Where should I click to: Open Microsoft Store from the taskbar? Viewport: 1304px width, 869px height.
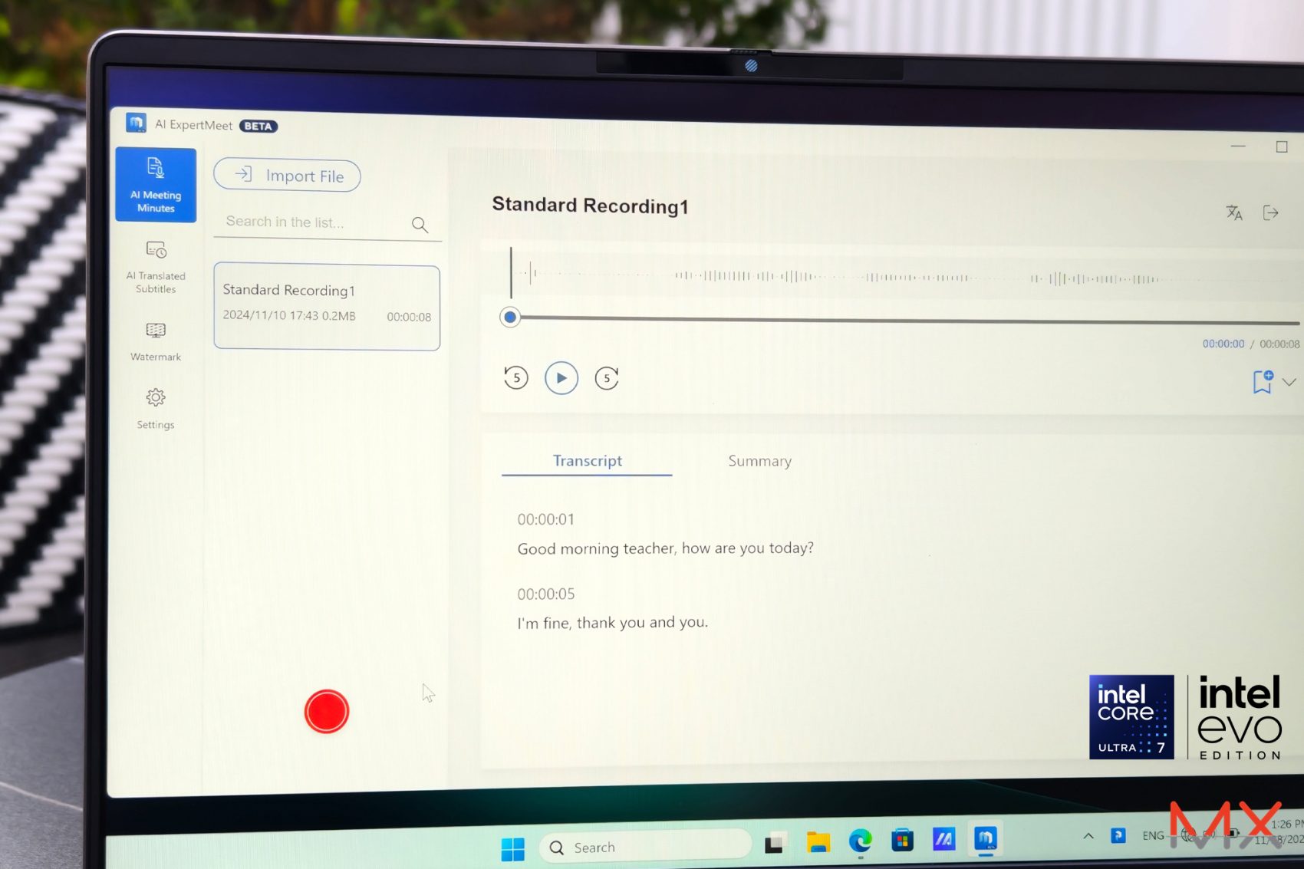pos(903,841)
